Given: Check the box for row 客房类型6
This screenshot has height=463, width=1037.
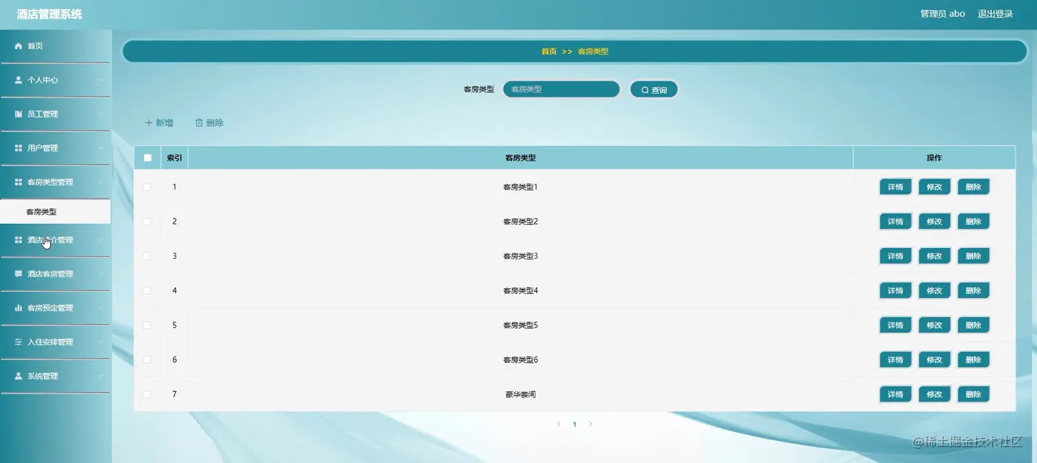Looking at the screenshot, I should 147,360.
